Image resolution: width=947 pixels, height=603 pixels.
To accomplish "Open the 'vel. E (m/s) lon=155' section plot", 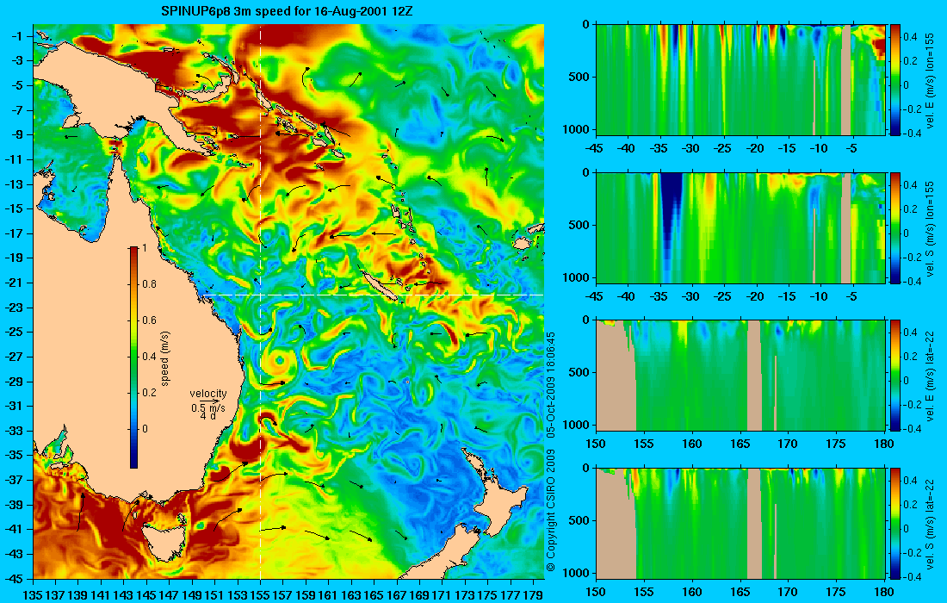I will click(x=740, y=80).
